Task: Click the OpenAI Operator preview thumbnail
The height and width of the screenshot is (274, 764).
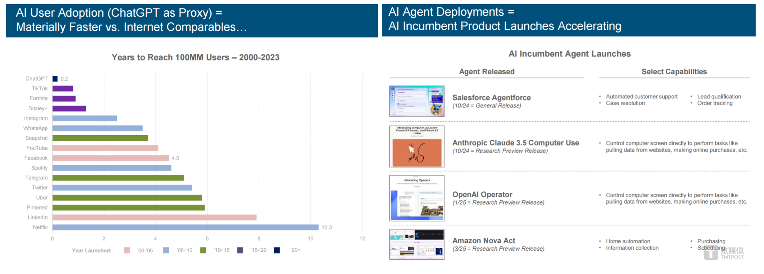Action: pyautogui.click(x=417, y=198)
